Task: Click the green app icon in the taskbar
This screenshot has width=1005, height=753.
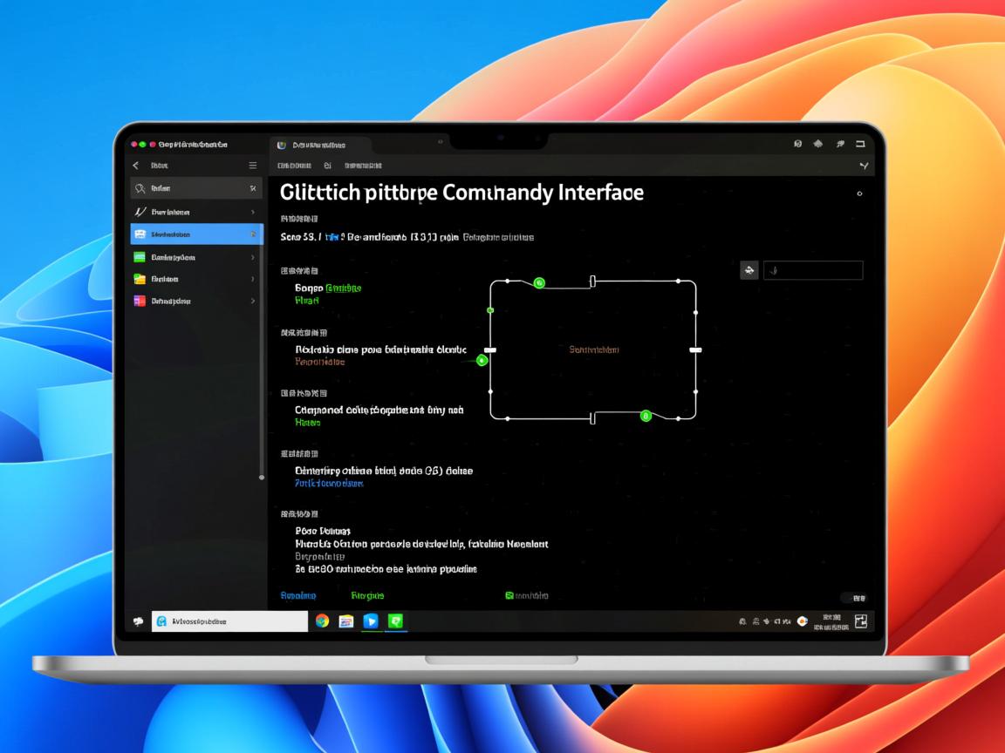Action: pos(395,621)
